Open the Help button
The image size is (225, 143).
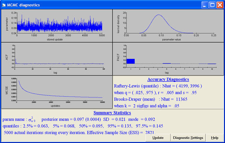[214, 138]
